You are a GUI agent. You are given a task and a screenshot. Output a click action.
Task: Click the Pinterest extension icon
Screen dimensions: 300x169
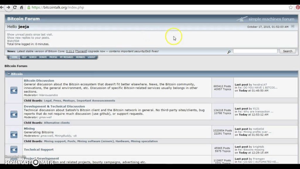pos(298,7)
